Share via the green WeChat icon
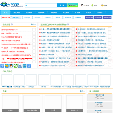The width and height of the screenshot is (113, 113). point(16,66)
